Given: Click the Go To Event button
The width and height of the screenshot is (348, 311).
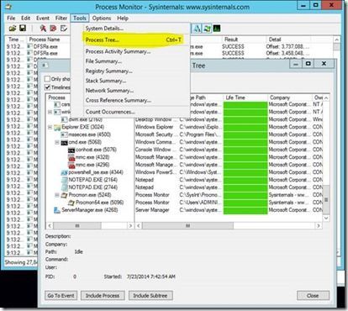Looking at the screenshot, I should point(61,296).
